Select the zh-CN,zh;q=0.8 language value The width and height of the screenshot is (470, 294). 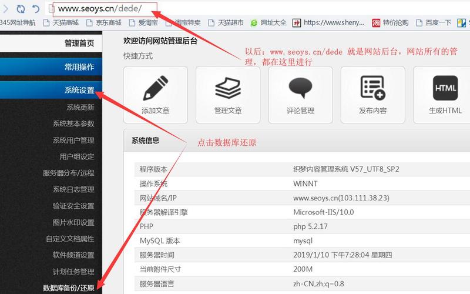tap(318, 283)
